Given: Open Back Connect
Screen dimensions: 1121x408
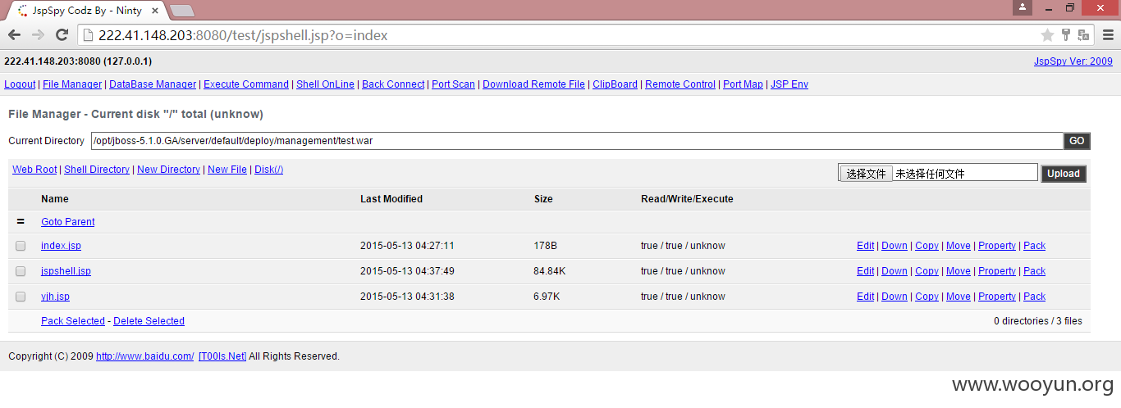Looking at the screenshot, I should point(393,84).
